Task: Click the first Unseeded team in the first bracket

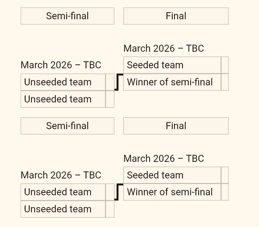Action: 63,82
